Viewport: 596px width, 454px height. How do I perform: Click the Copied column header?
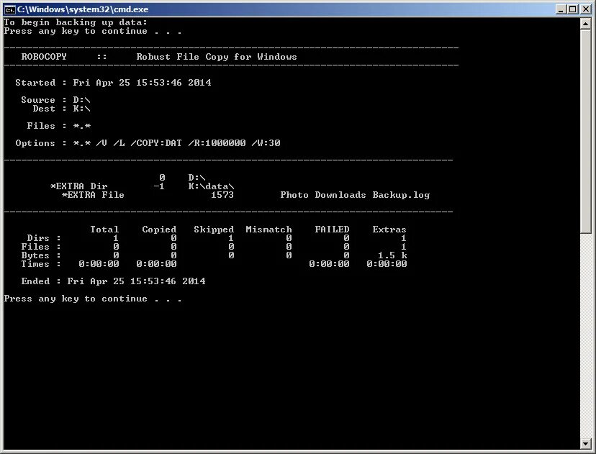159,230
